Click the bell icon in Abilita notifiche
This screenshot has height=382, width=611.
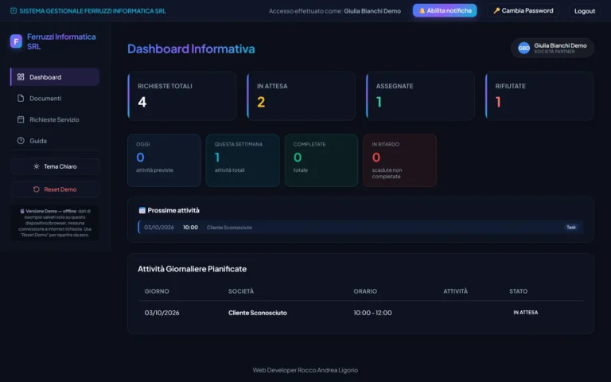pyautogui.click(x=422, y=11)
